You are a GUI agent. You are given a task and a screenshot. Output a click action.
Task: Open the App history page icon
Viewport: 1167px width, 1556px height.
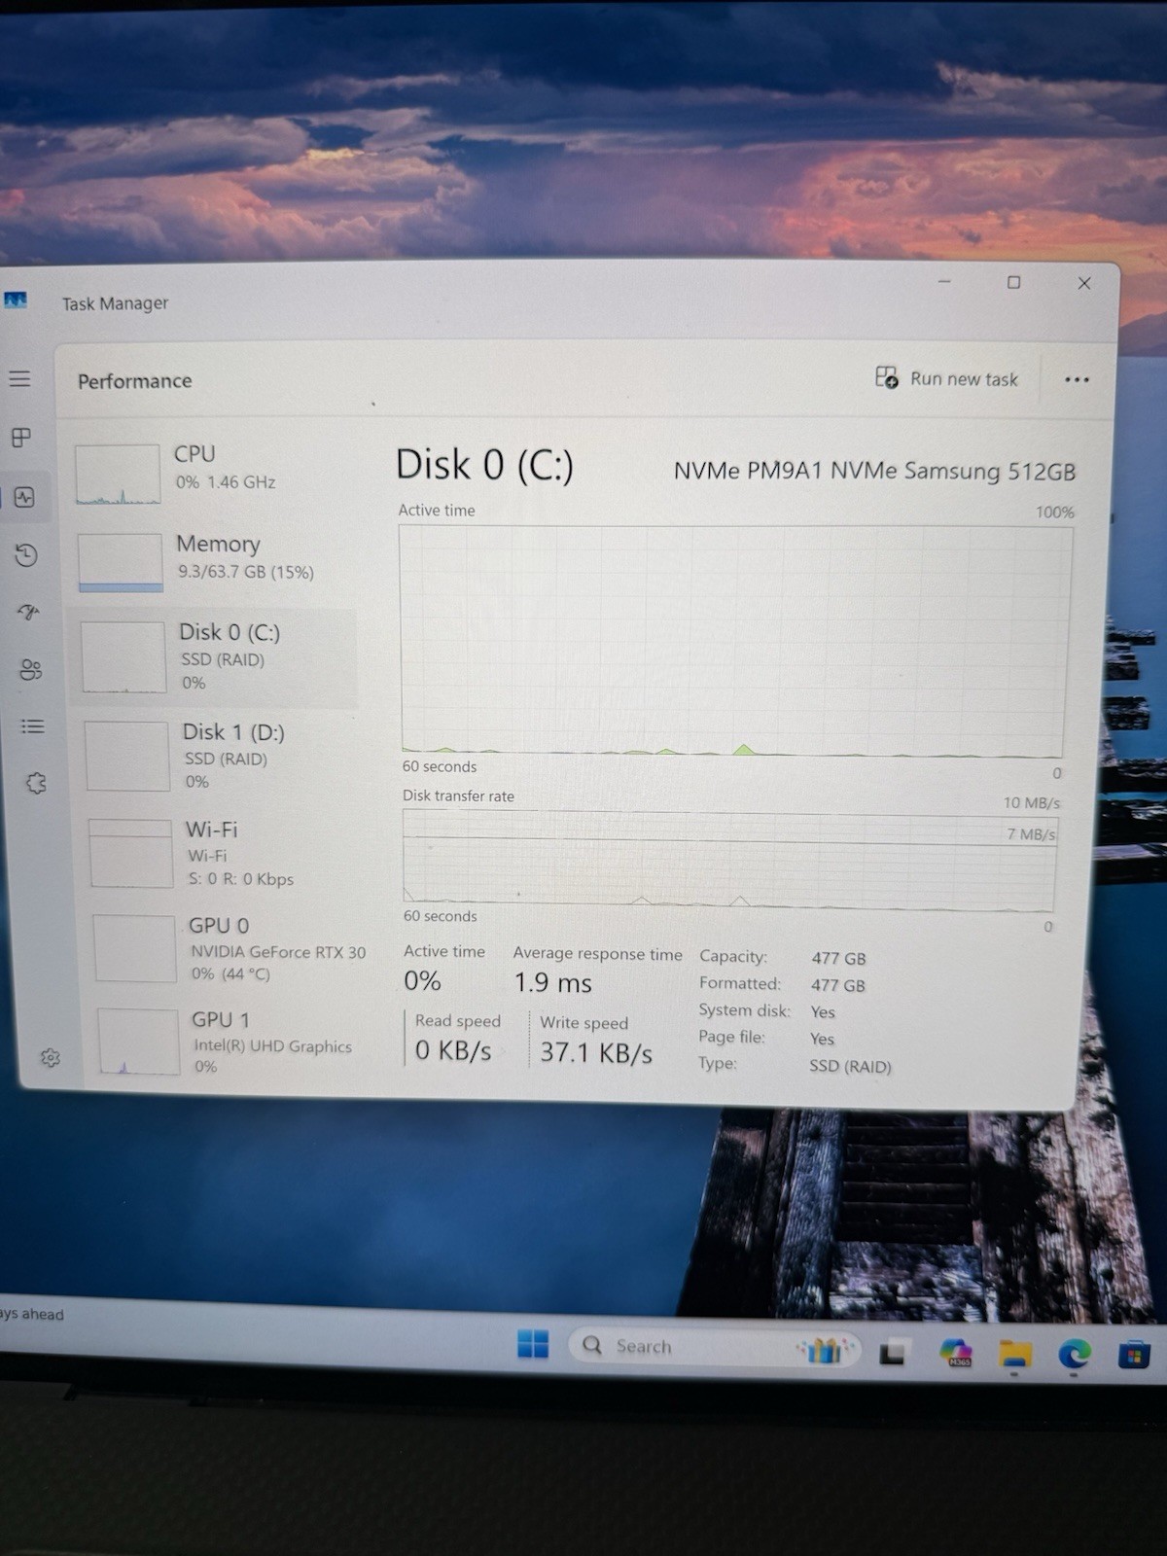26,555
